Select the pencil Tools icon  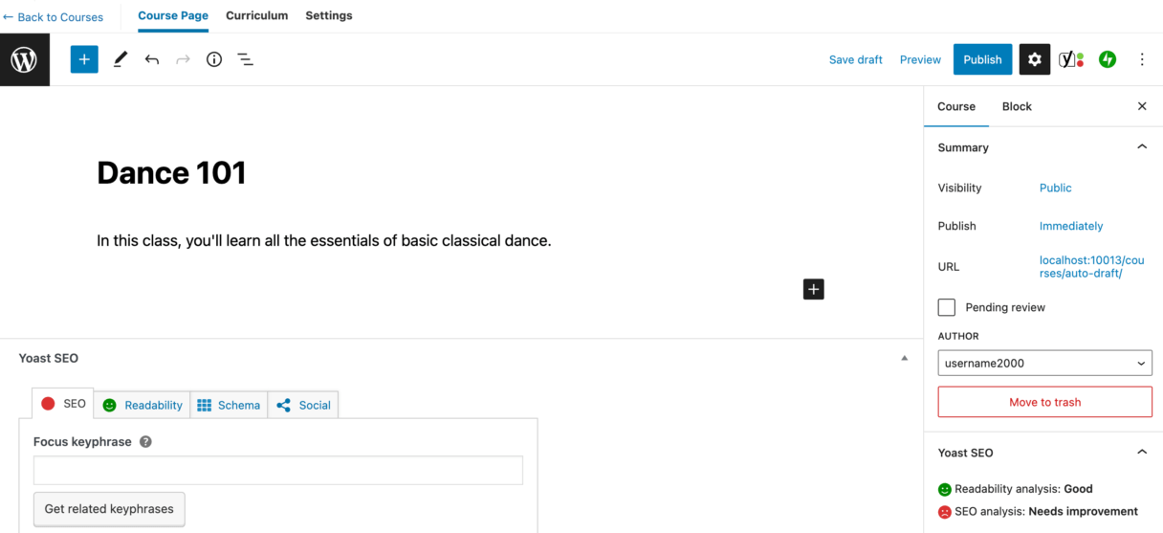(x=120, y=59)
